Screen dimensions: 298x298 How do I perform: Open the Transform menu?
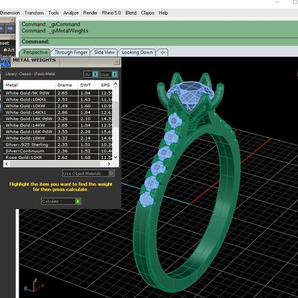[x=34, y=13]
